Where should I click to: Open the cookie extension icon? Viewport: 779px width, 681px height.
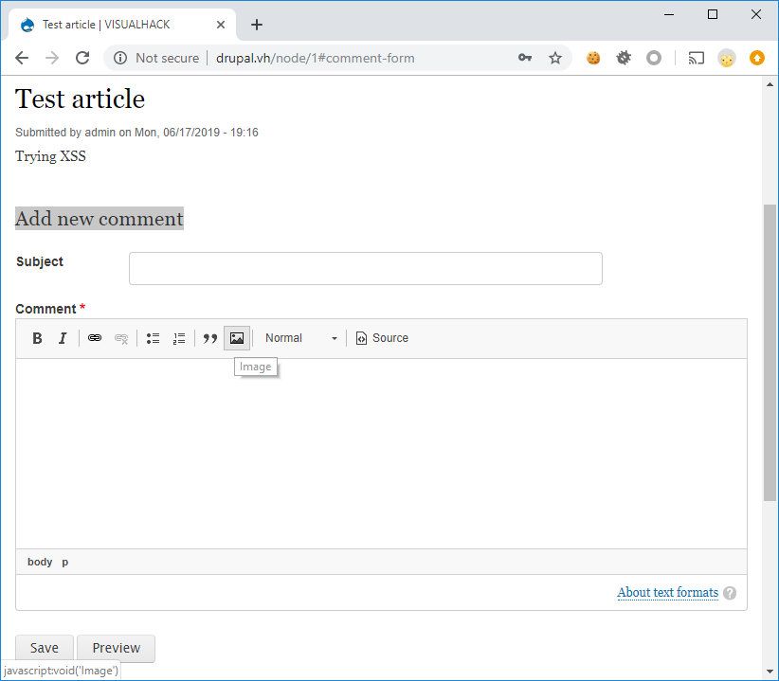pos(593,58)
